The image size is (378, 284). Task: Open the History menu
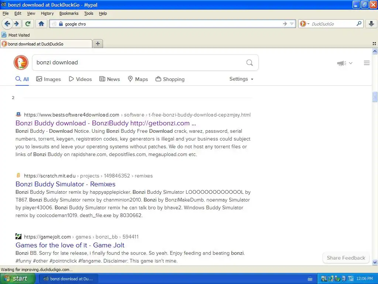coord(47,13)
